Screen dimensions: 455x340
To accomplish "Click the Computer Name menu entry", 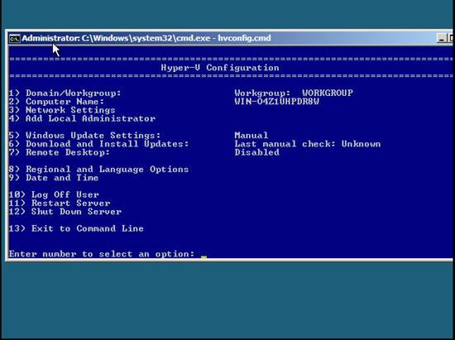I will (x=56, y=102).
